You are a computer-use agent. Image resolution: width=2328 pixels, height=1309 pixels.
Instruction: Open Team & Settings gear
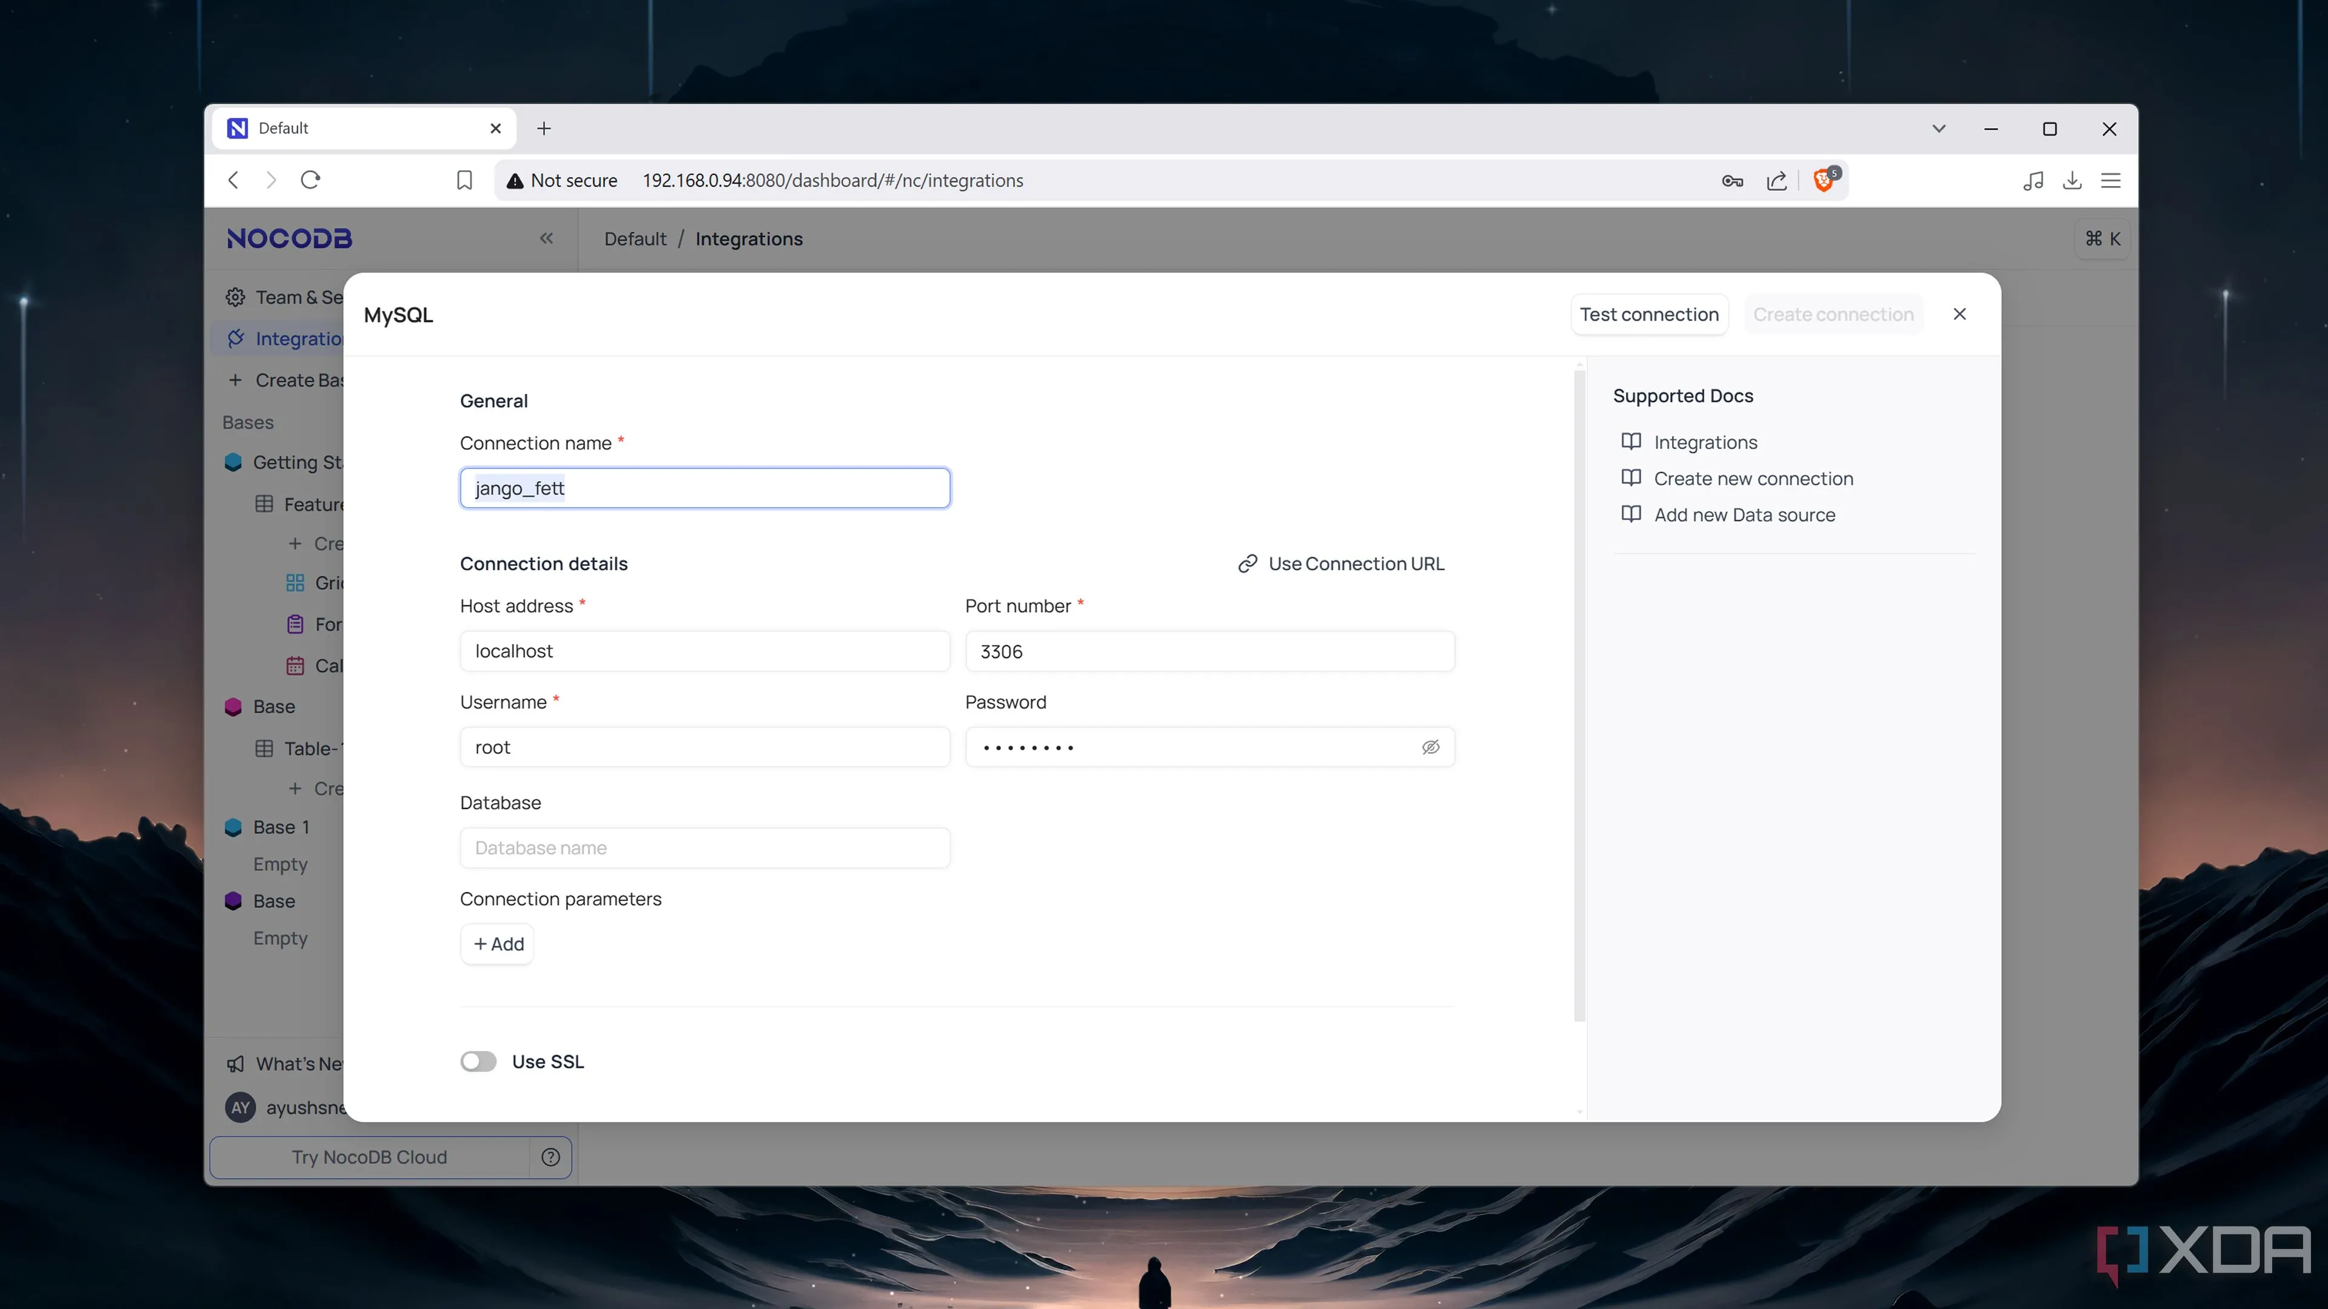point(235,297)
